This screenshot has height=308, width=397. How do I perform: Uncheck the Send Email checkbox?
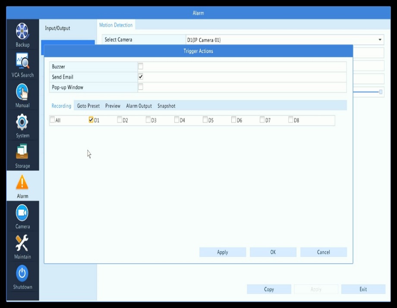point(140,77)
